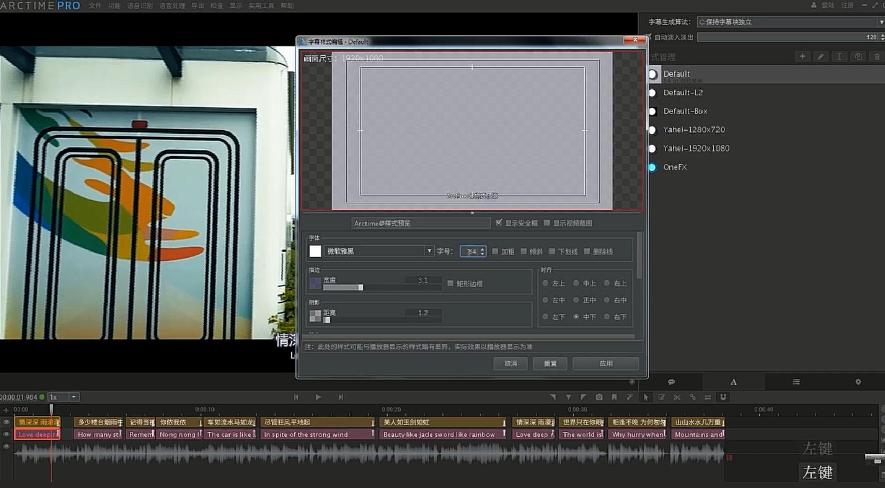885x488 pixels.
Task: Open the 1x playback speed dropdown
Action: point(73,397)
